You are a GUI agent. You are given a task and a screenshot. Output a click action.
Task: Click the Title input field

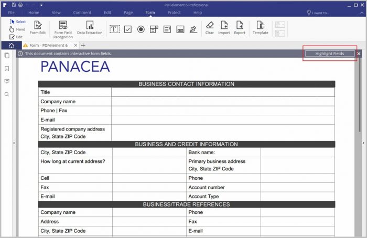223,92
